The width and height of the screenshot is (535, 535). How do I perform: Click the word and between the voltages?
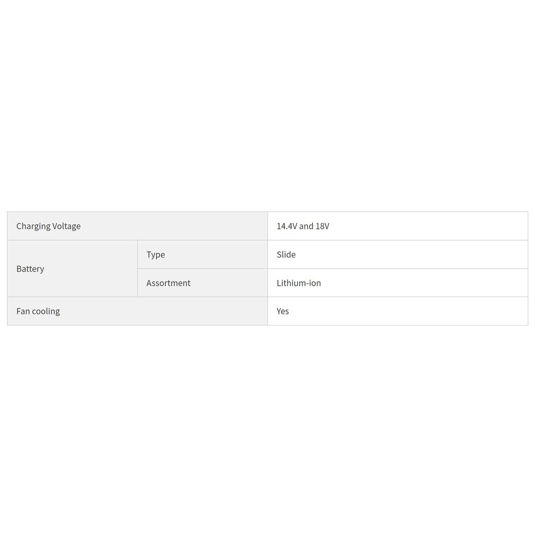tap(306, 226)
